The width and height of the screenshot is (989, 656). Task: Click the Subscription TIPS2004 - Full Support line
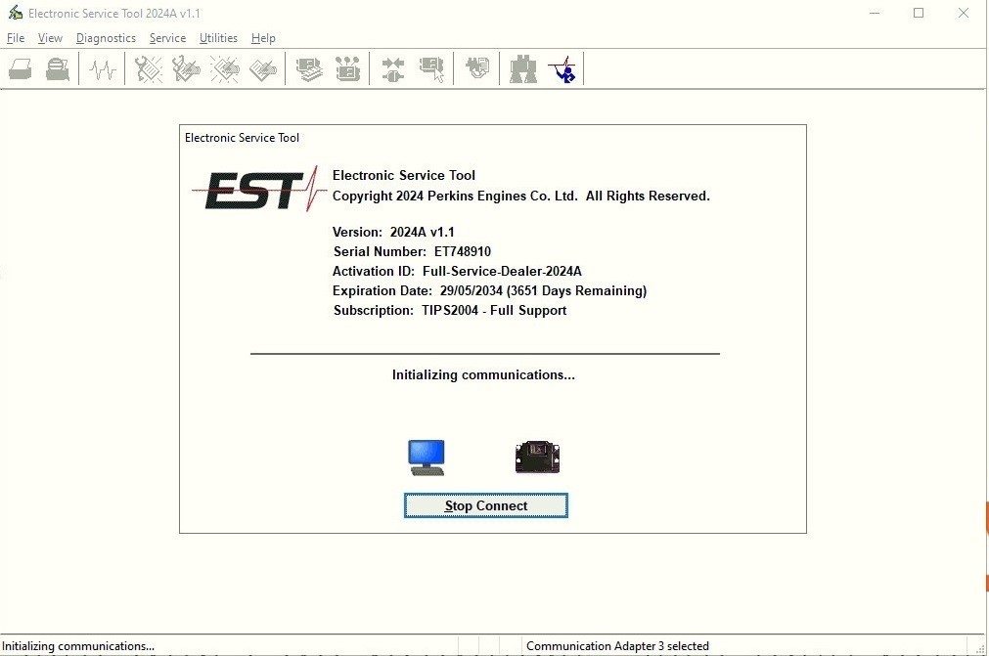(x=450, y=310)
